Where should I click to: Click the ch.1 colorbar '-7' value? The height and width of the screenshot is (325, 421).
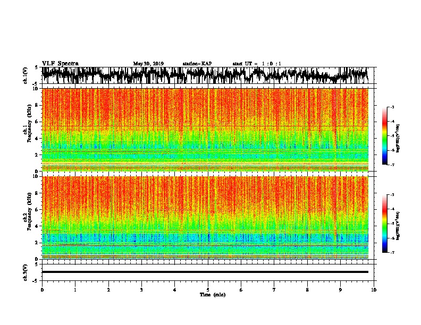click(x=392, y=165)
